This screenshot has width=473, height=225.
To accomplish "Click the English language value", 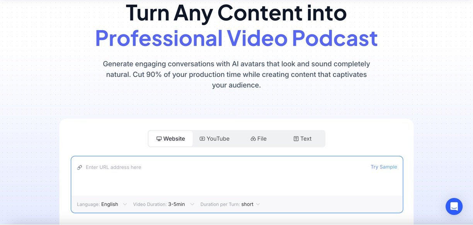I will click(109, 204).
